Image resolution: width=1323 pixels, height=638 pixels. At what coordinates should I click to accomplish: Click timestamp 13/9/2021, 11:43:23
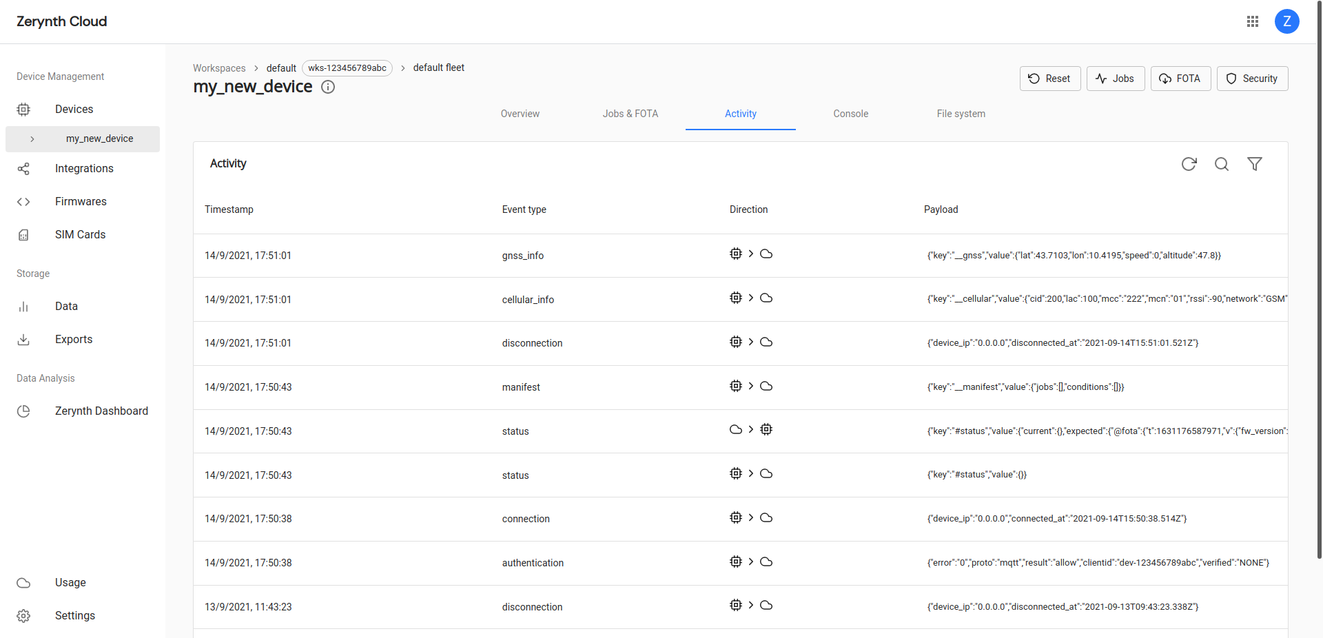click(x=248, y=607)
